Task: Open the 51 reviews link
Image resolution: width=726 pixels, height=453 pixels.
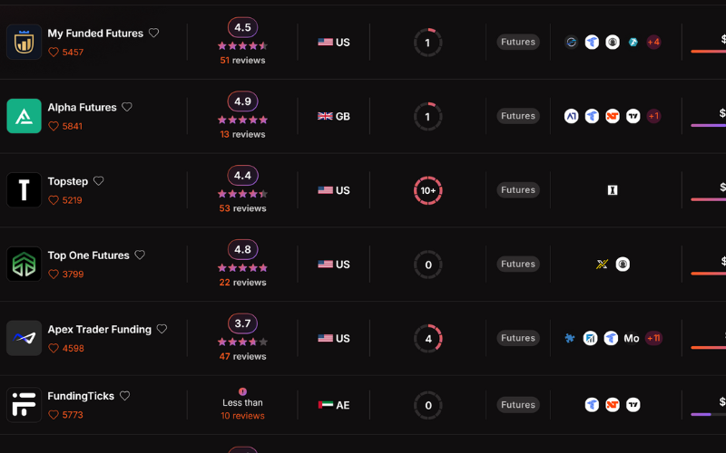Action: point(242,61)
